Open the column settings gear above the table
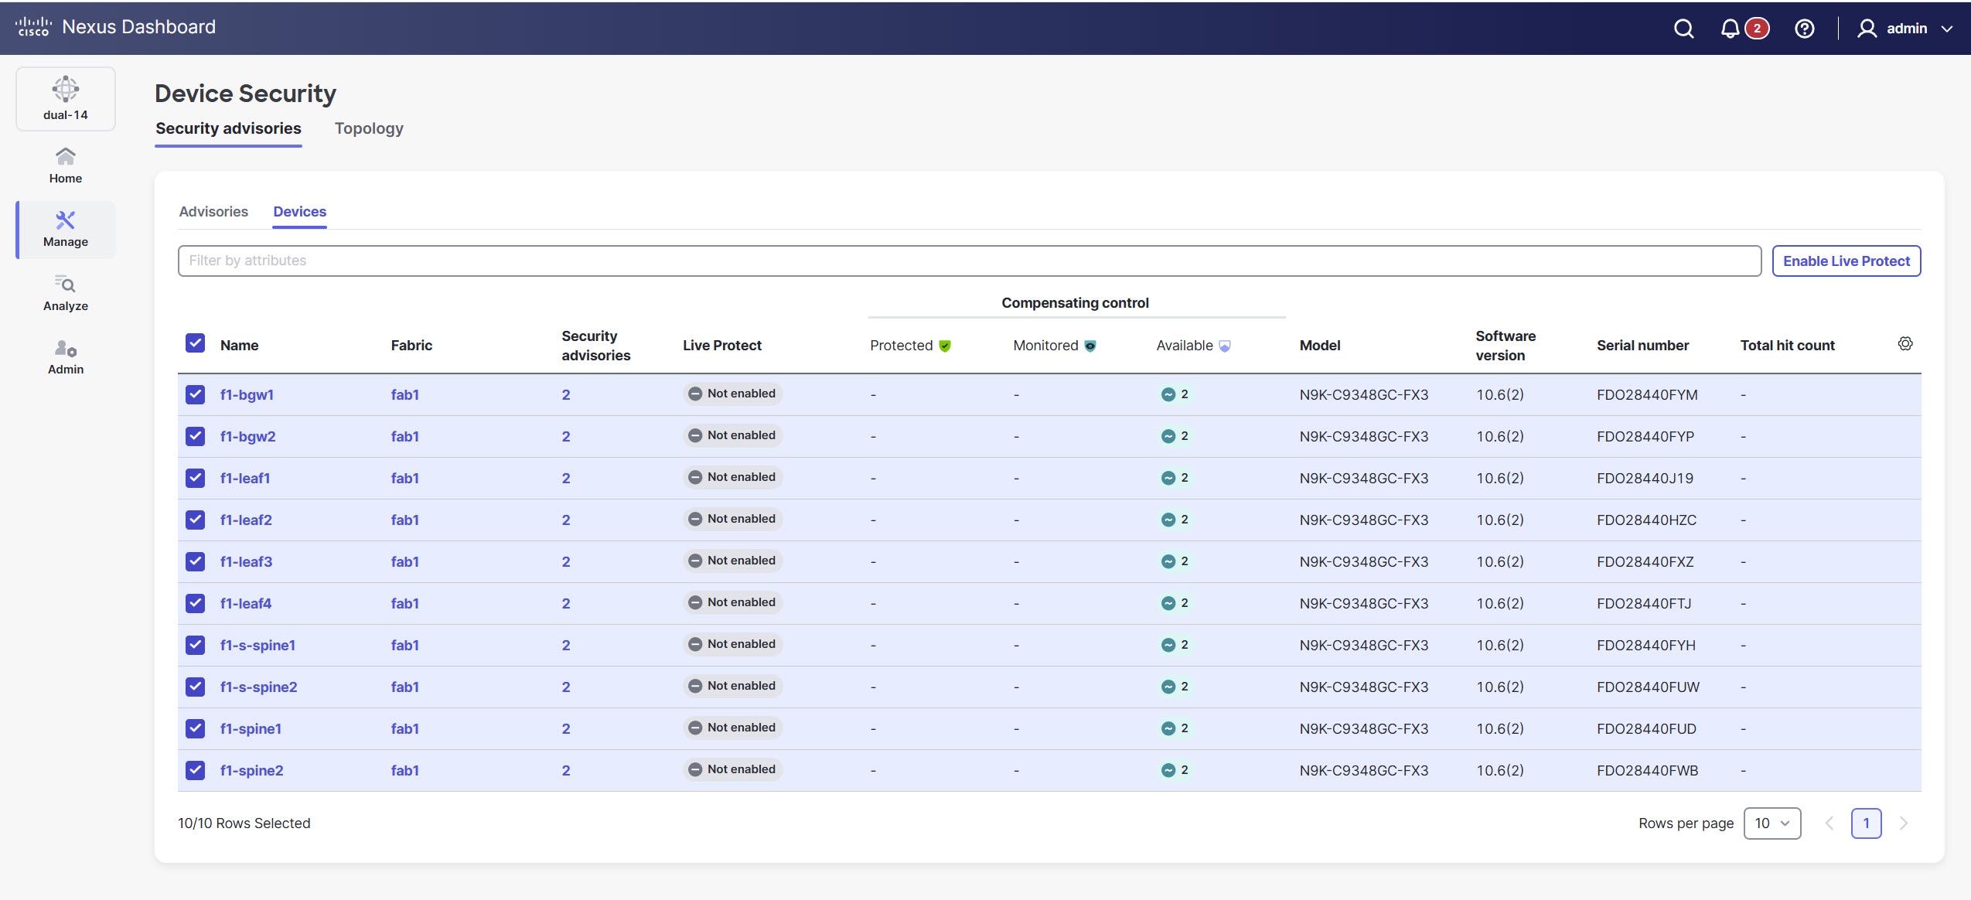Screen dimensions: 1971x900 [1905, 343]
